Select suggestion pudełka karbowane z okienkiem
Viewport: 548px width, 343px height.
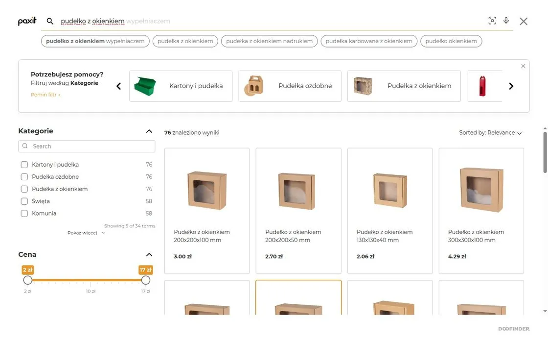coord(369,41)
